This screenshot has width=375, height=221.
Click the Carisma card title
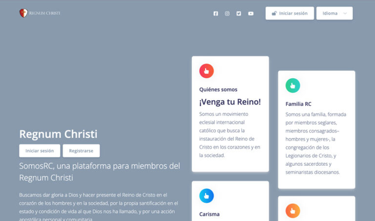coord(209,214)
